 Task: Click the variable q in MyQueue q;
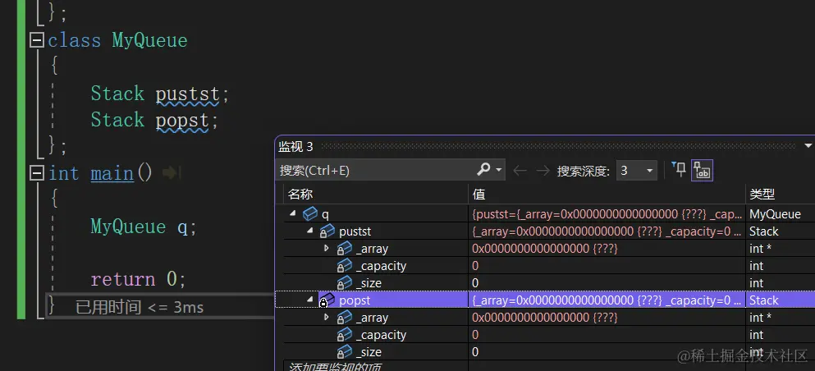click(x=182, y=227)
